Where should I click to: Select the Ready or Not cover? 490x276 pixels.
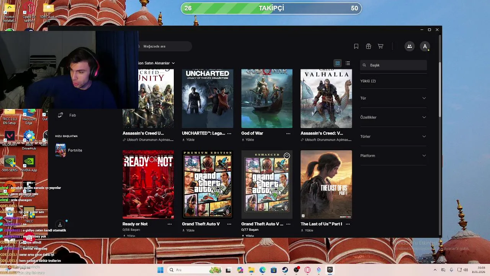(148, 184)
